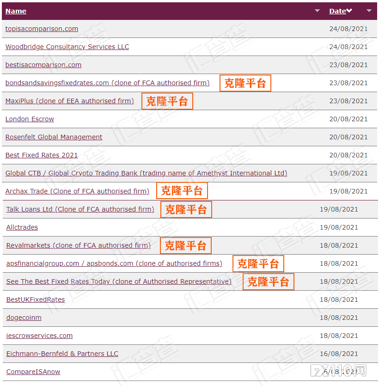Open Best Fixed Rates 2021 entry
This screenshot has width=379, height=387.
(41, 155)
